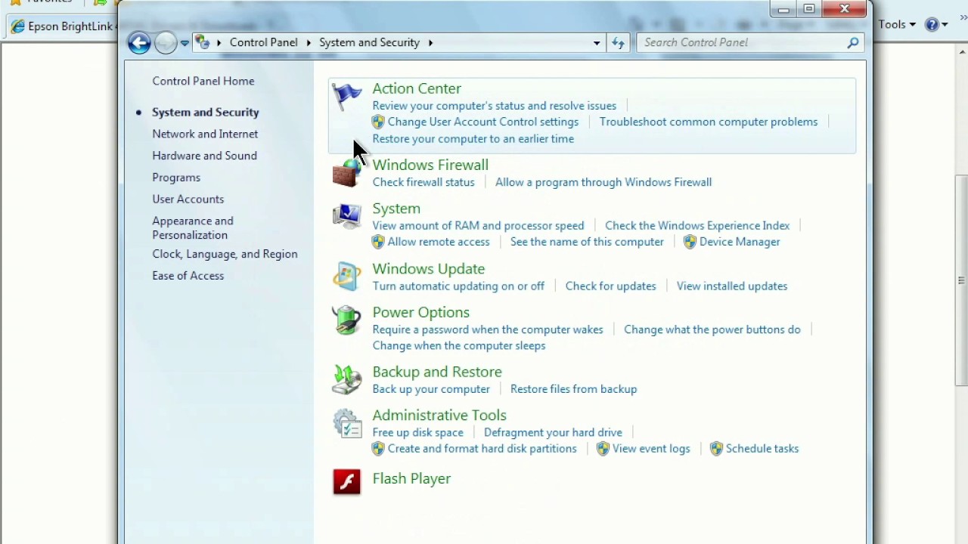Click Free up disk space
This screenshot has height=544, width=968.
(x=418, y=433)
